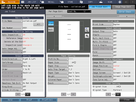The width and height of the screenshot is (136, 102).
Task: Open the Order setting
Action: [12, 69]
